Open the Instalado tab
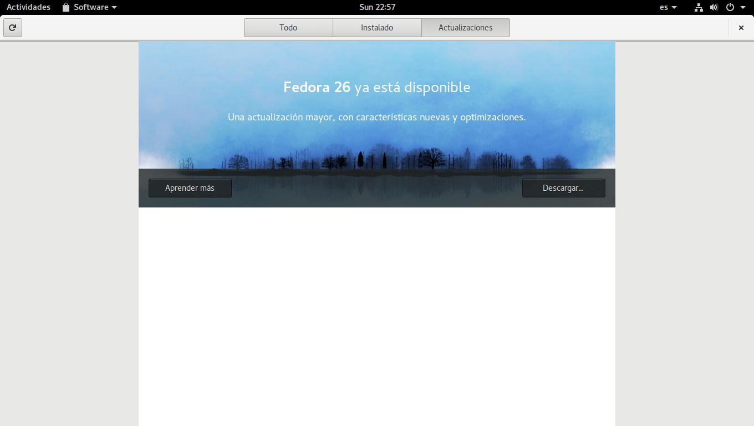The width and height of the screenshot is (754, 426). [x=377, y=28]
